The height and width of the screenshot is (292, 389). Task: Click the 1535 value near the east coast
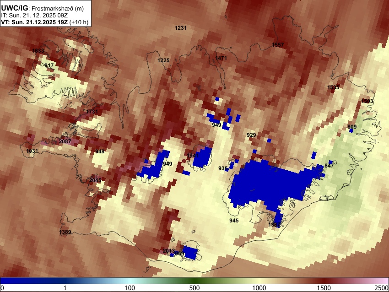tap(333, 87)
